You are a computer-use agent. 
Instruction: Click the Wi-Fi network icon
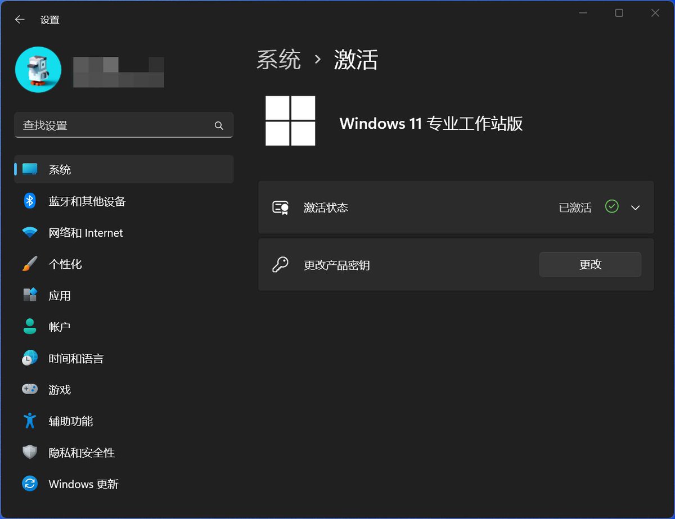[x=30, y=232]
